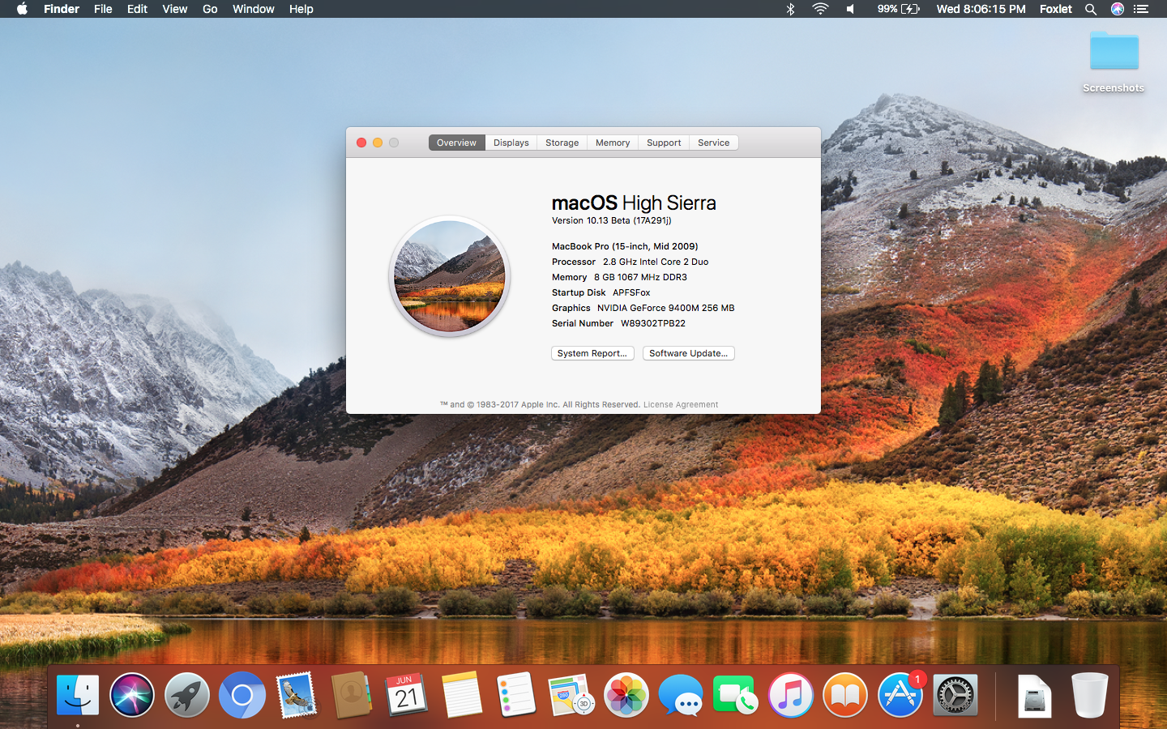Click the Software Update button
Viewport: 1167px width, 729px height.
coord(688,353)
